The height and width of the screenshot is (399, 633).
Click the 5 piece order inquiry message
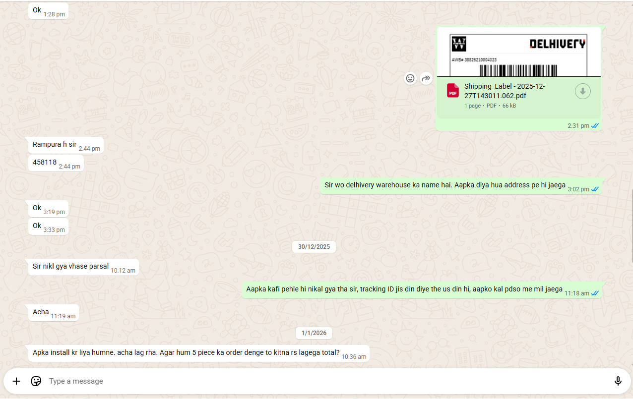tap(186, 353)
